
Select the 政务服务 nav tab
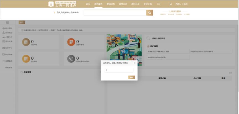pyautogui.click(x=98, y=4)
